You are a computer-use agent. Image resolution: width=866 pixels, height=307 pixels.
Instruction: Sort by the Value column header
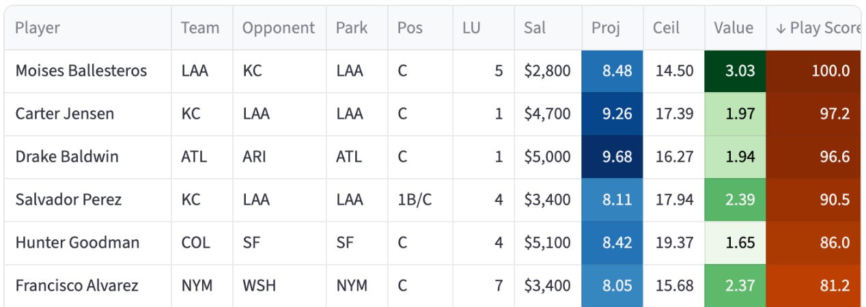click(734, 28)
